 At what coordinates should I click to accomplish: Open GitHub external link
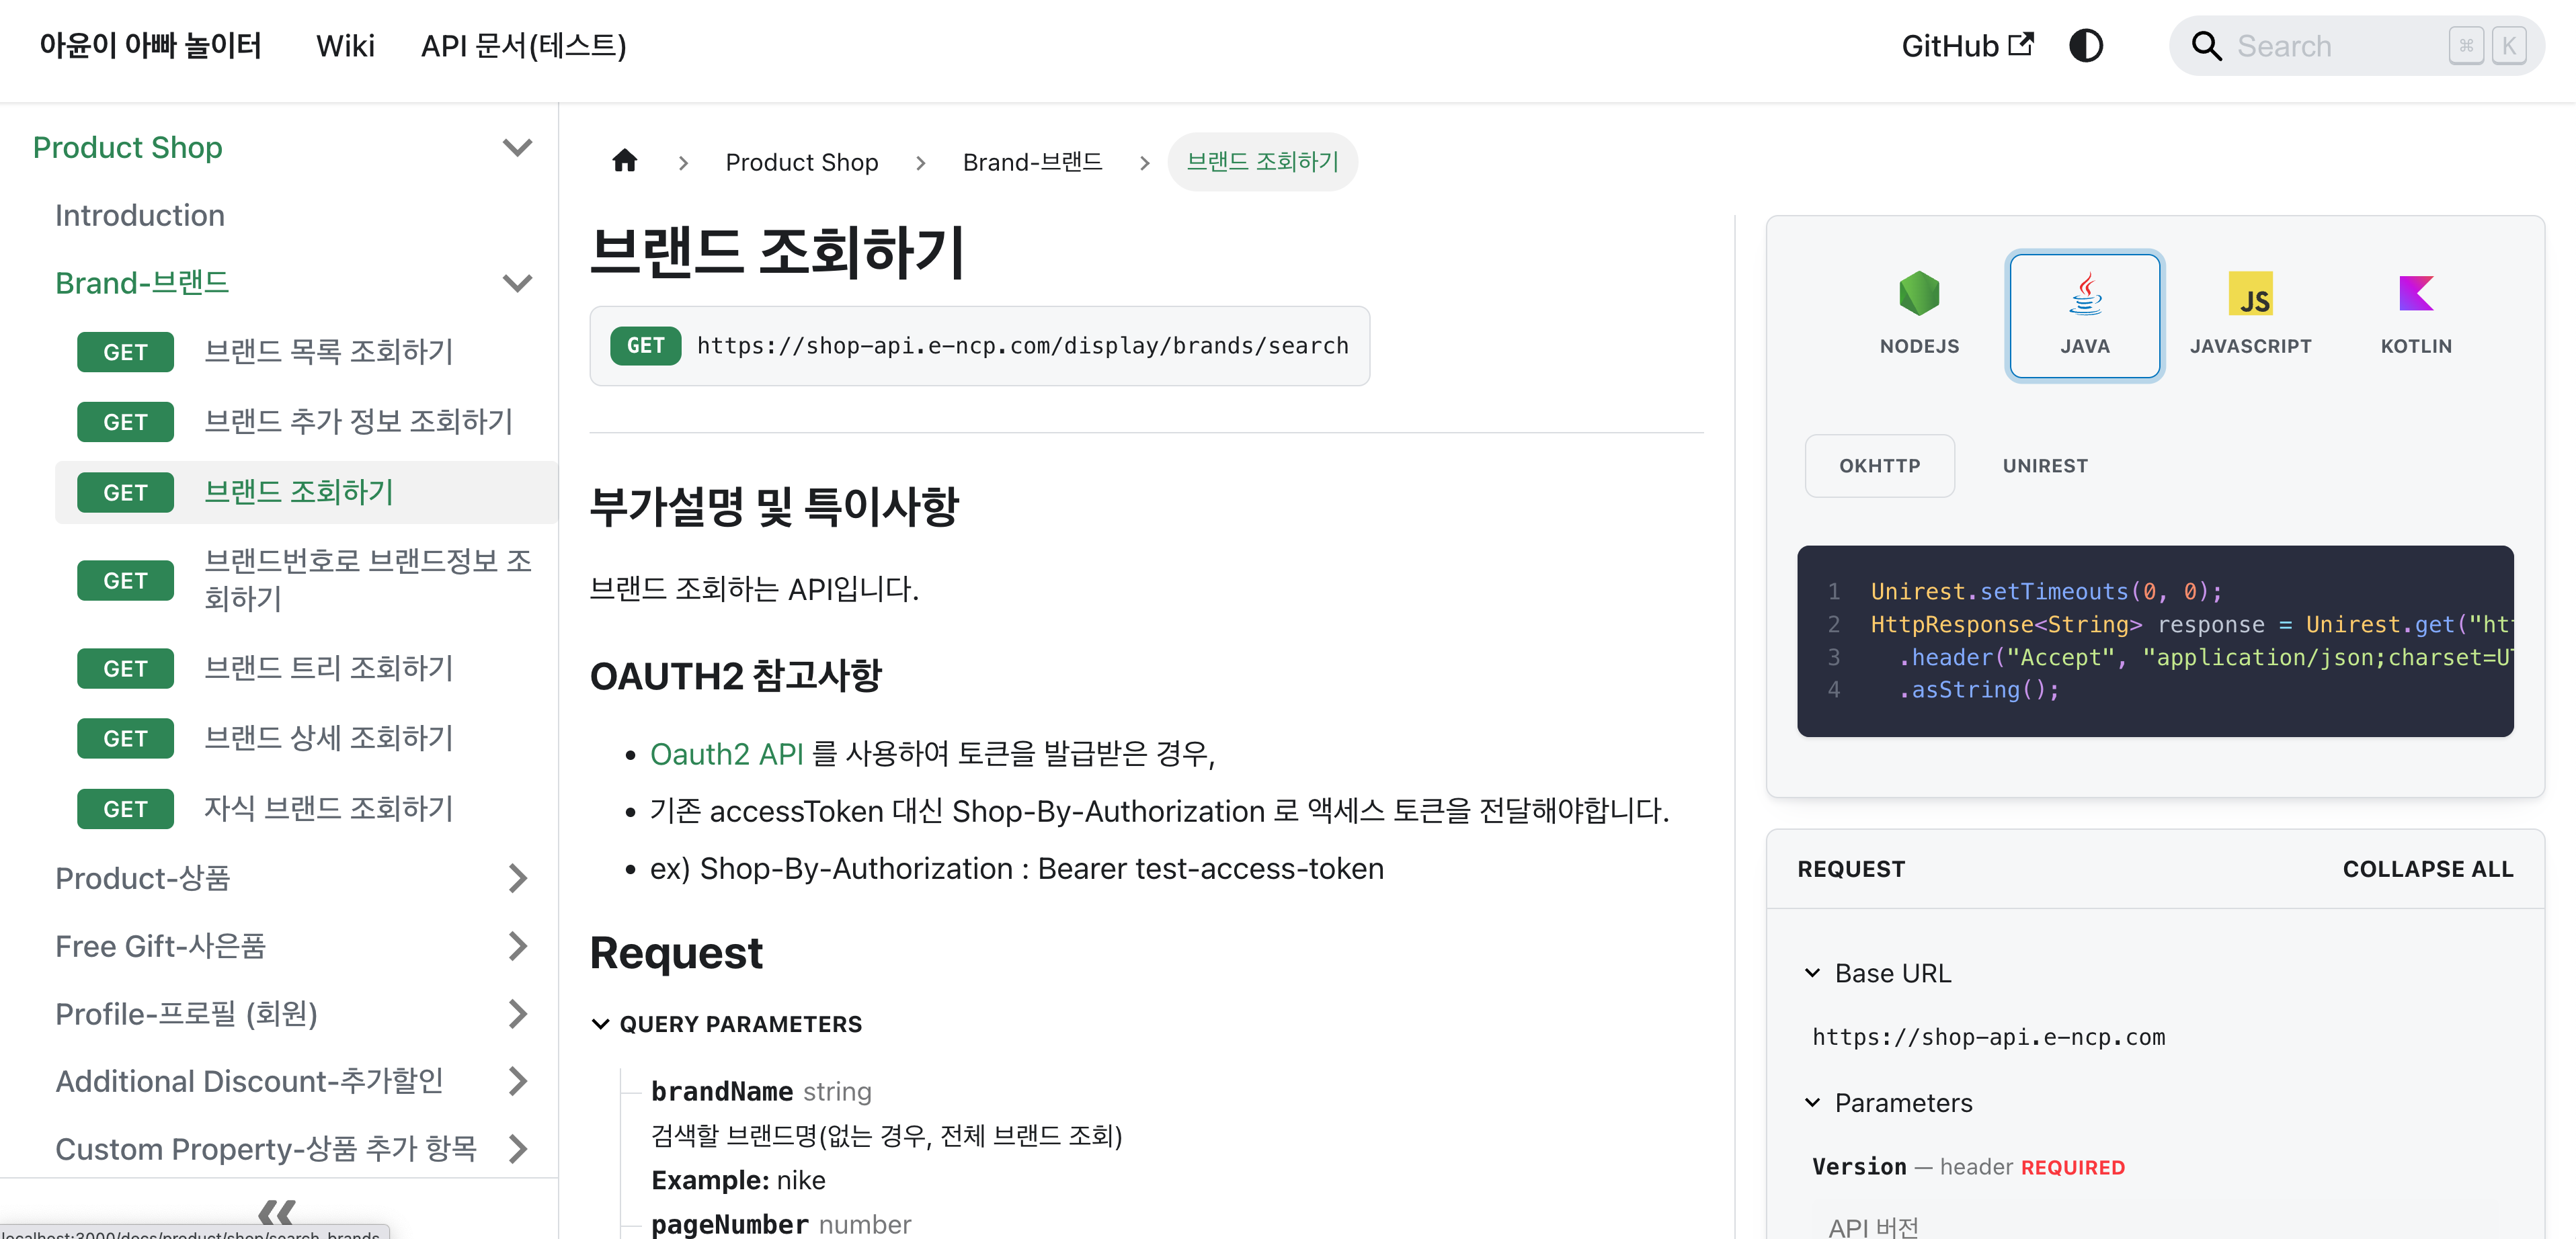(1966, 46)
